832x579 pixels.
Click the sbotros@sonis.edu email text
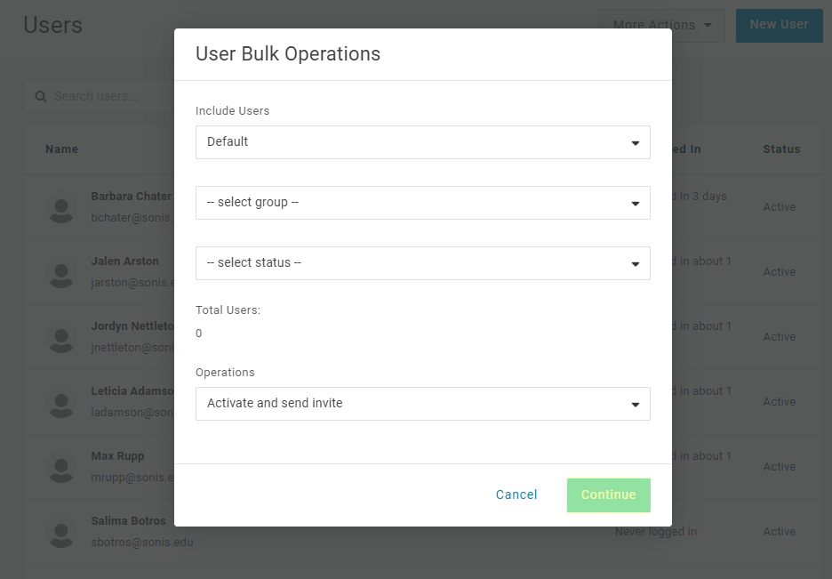pos(142,542)
